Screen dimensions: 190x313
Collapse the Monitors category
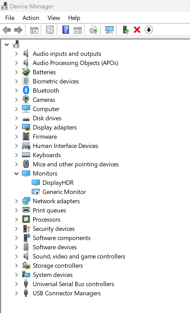click(x=16, y=174)
